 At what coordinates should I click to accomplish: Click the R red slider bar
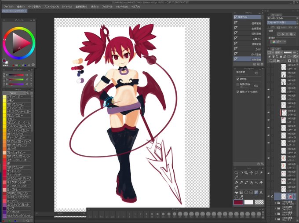pyautogui.click(x=16, y=75)
